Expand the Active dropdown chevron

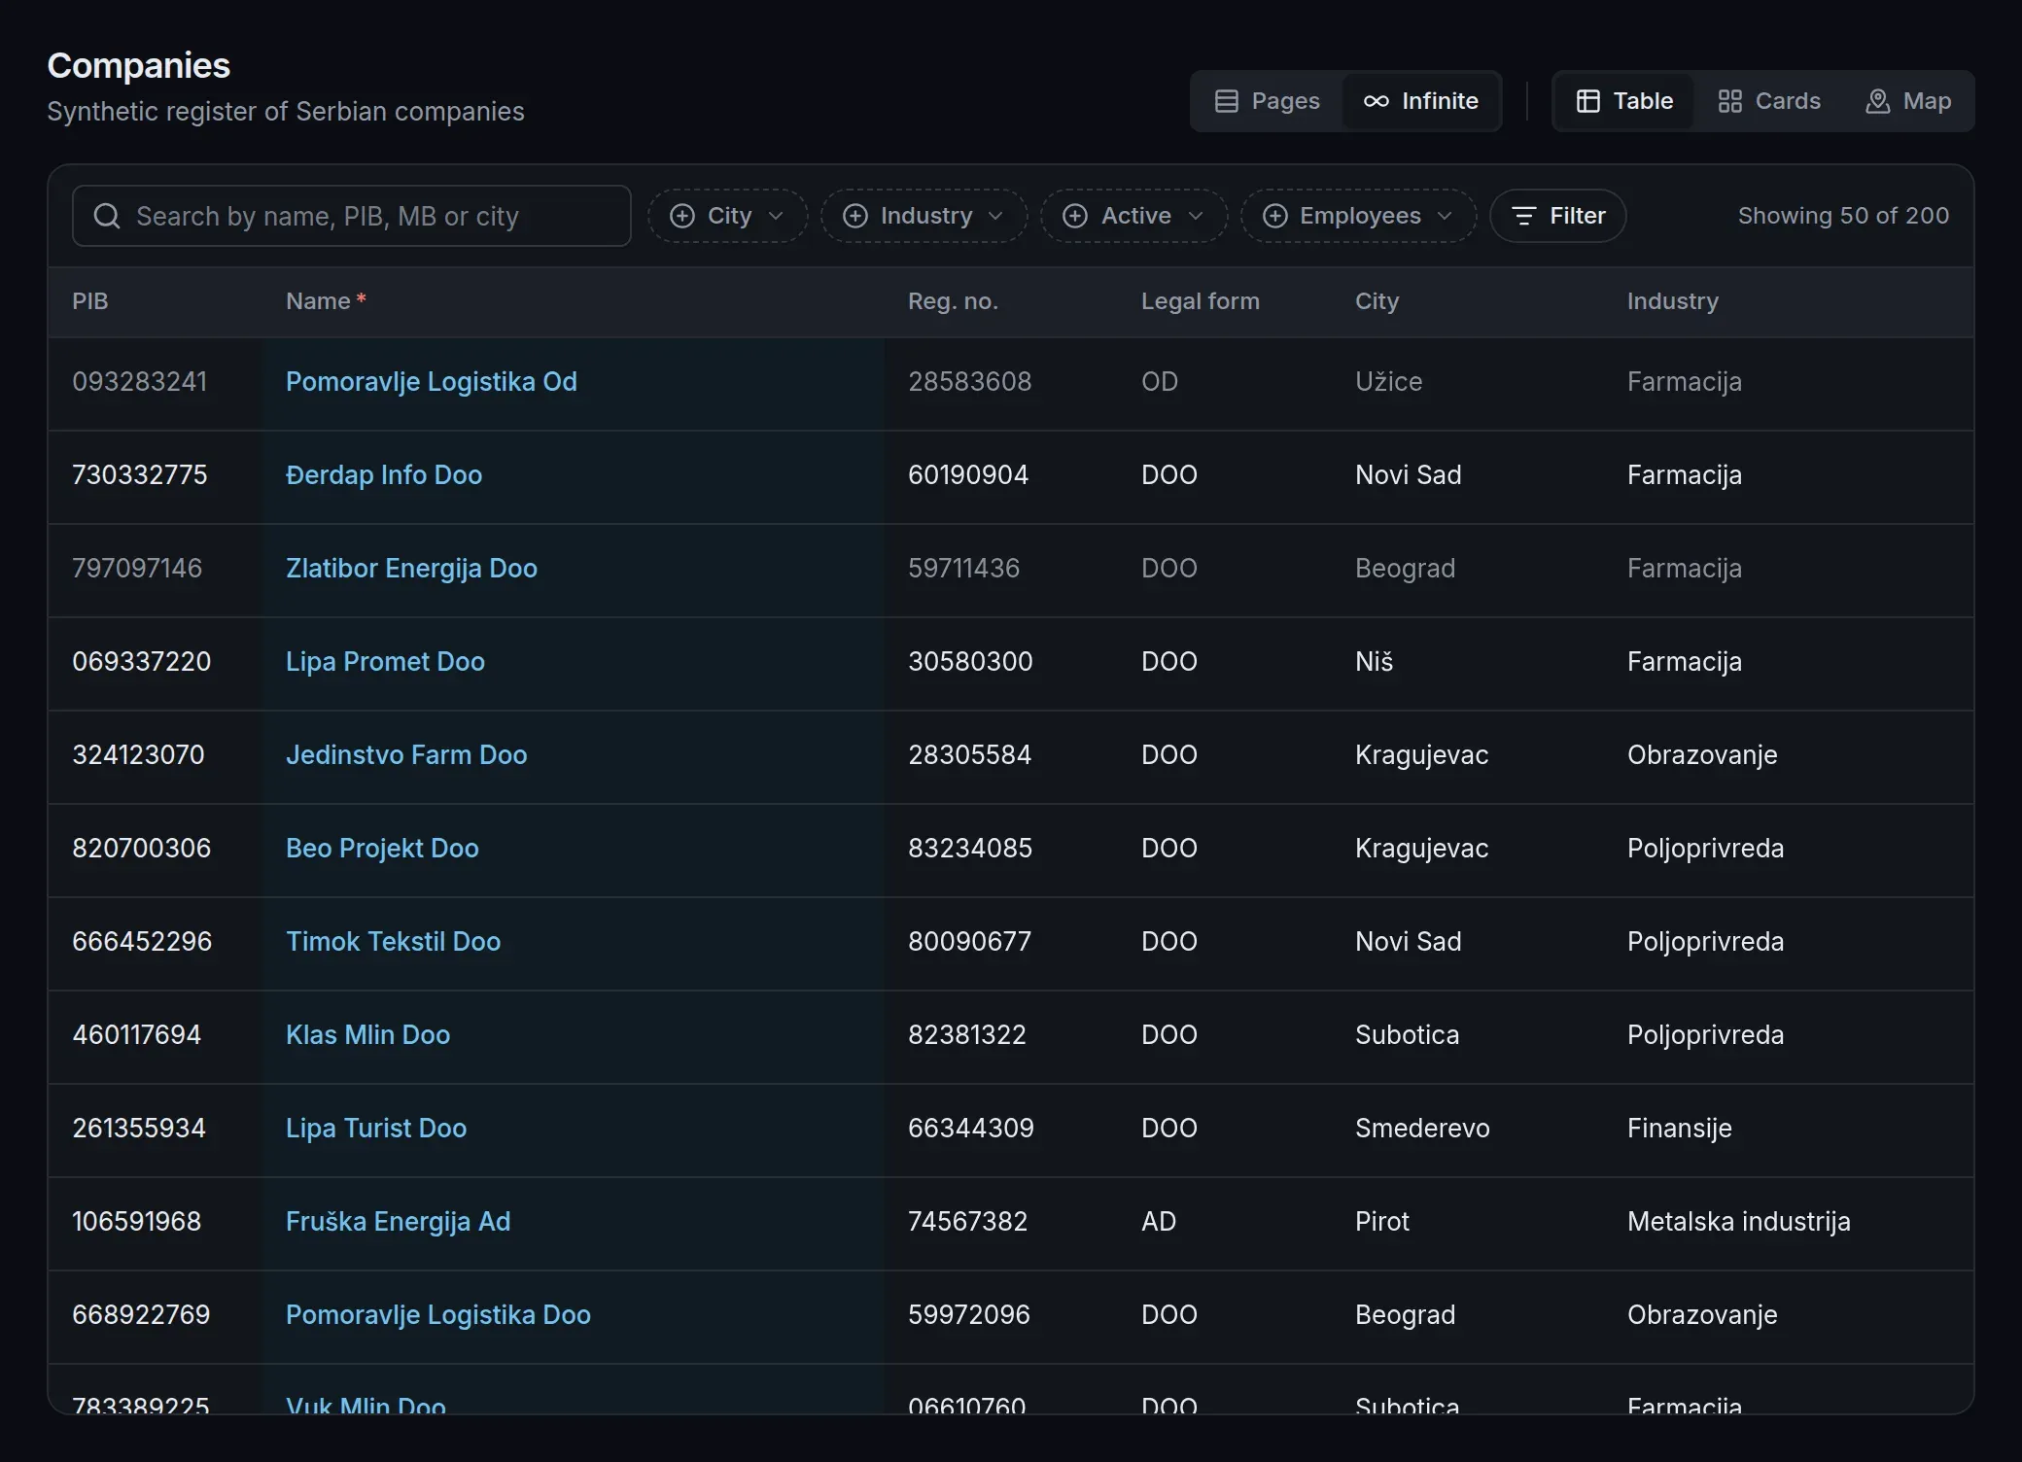coord(1196,216)
